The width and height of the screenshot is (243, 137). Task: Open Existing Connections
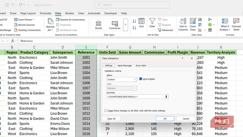[x=27, y=30]
